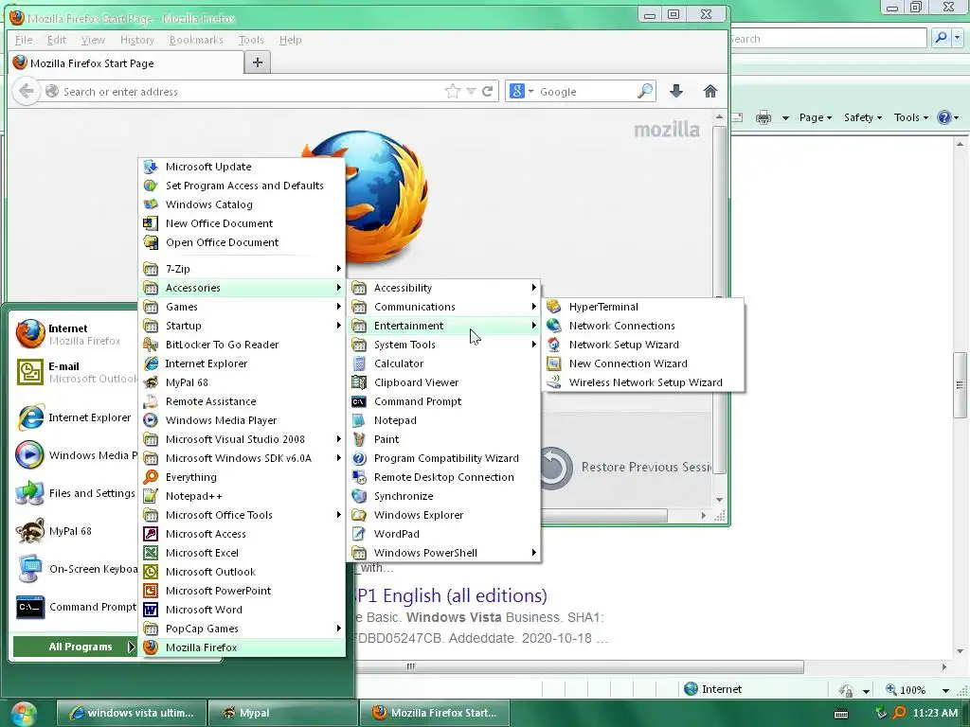Select Mozilla Firefox Start Page tab
Viewport: 970px width, 727px height.
coord(126,63)
